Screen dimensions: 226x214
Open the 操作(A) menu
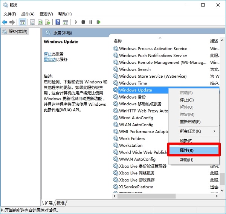(28, 14)
